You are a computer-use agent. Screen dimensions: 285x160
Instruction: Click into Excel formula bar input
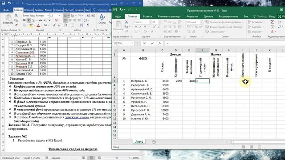224,44
